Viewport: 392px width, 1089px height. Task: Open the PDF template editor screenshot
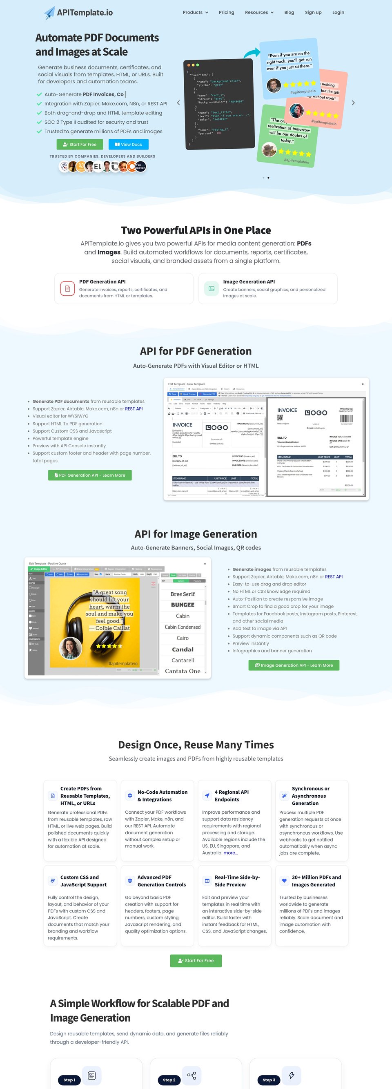coord(266,439)
